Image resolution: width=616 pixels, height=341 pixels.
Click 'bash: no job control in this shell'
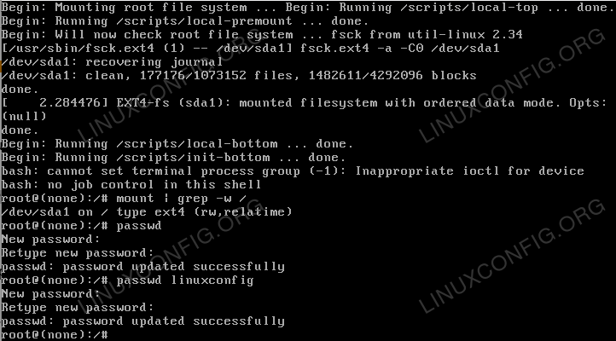coord(131,185)
